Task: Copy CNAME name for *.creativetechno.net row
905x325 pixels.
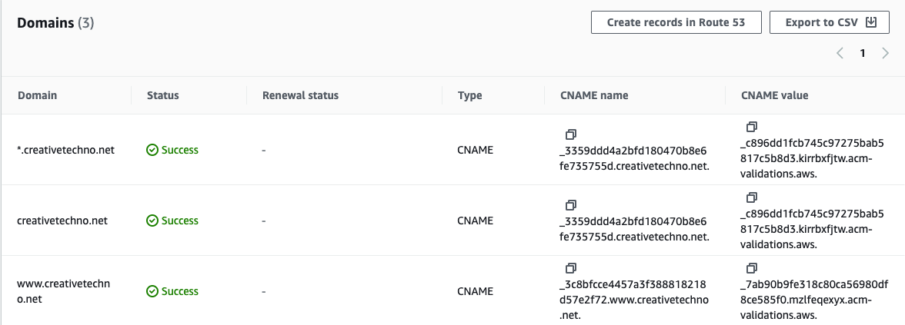Action: pyautogui.click(x=570, y=134)
